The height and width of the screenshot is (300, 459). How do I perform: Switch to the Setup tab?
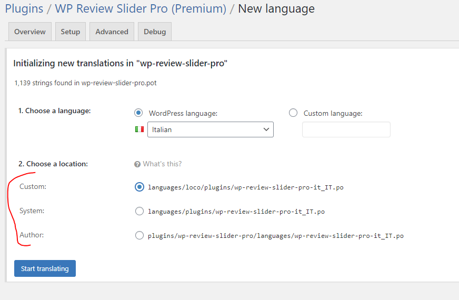pos(70,32)
